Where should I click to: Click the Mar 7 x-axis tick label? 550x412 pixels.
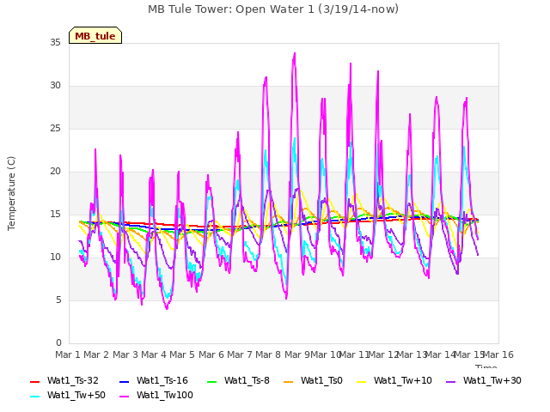[x=240, y=354]
